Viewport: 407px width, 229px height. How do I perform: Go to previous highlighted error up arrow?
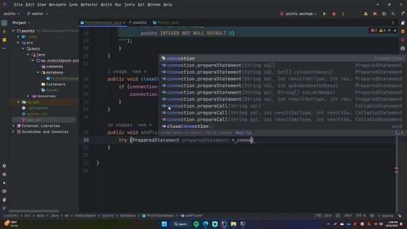point(389,31)
